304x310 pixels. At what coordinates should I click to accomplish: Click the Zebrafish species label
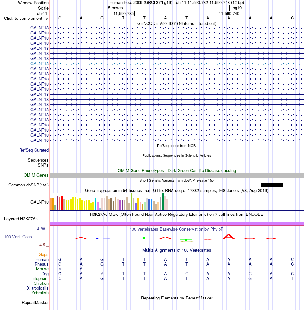coord(40,293)
